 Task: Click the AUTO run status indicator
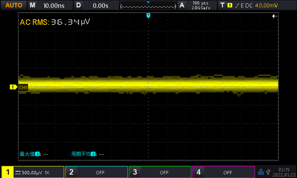(14, 5)
